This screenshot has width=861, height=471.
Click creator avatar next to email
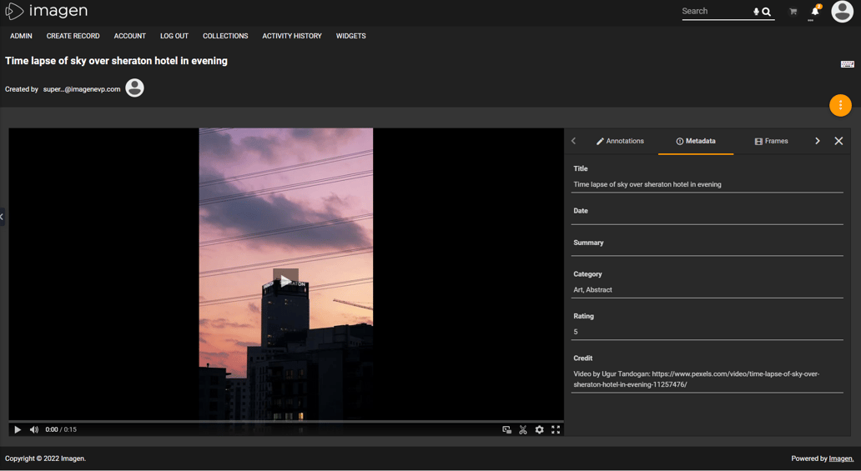coord(134,88)
